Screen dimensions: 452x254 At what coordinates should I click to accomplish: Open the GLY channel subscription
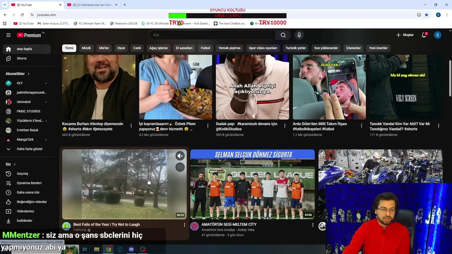click(27, 83)
